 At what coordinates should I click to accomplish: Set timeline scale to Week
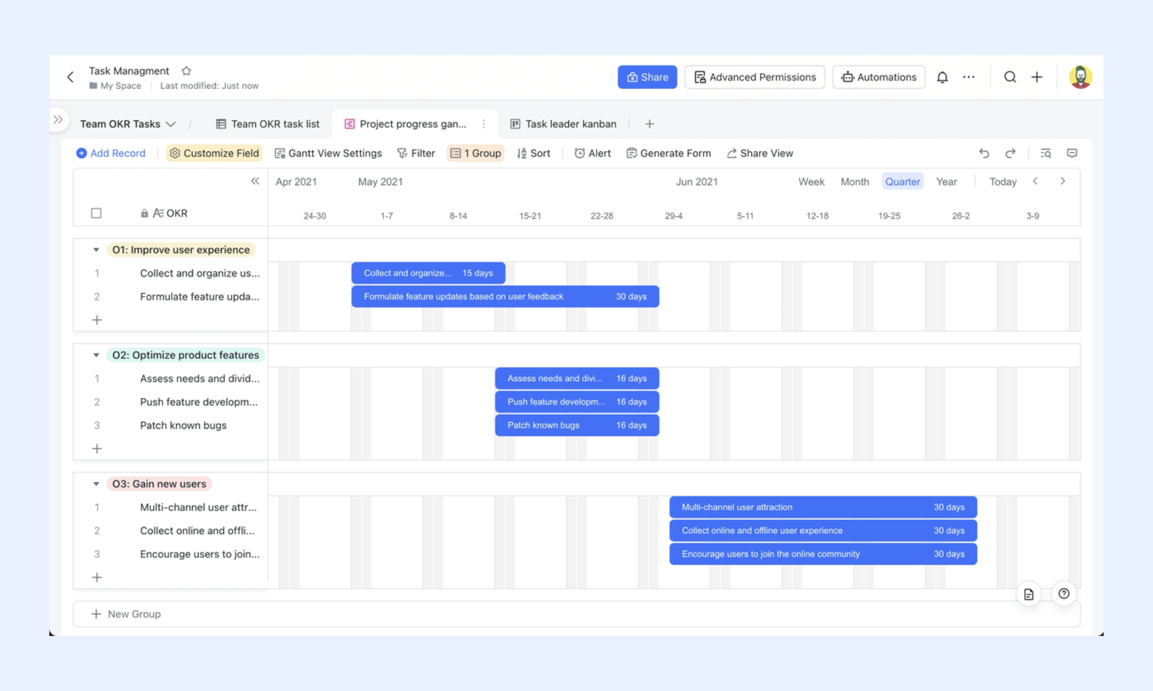click(811, 181)
